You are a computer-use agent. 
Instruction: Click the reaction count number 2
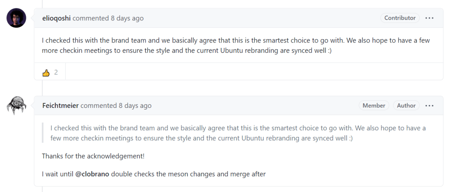click(x=56, y=72)
